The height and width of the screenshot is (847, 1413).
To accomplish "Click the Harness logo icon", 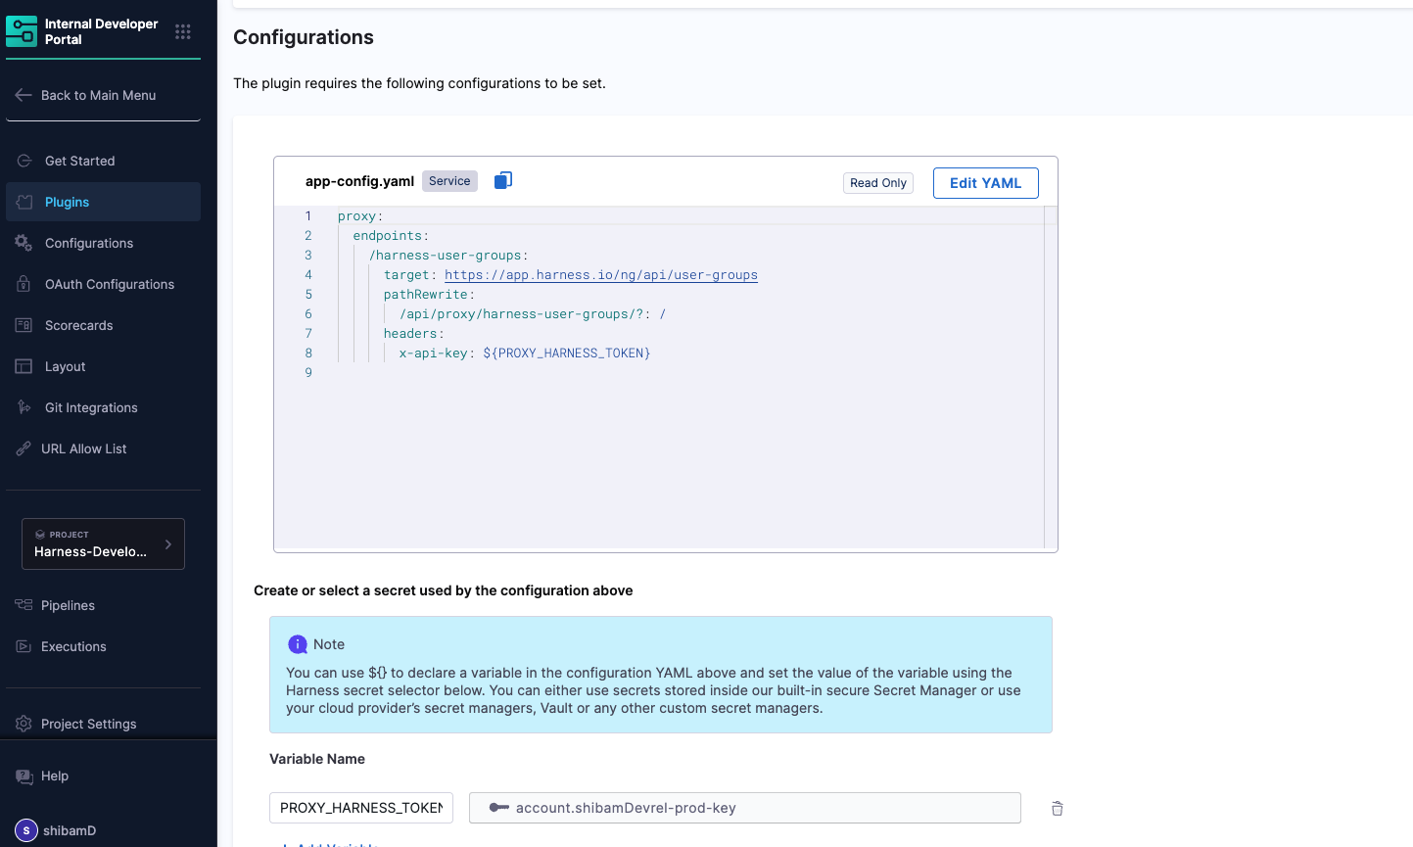I will (22, 31).
